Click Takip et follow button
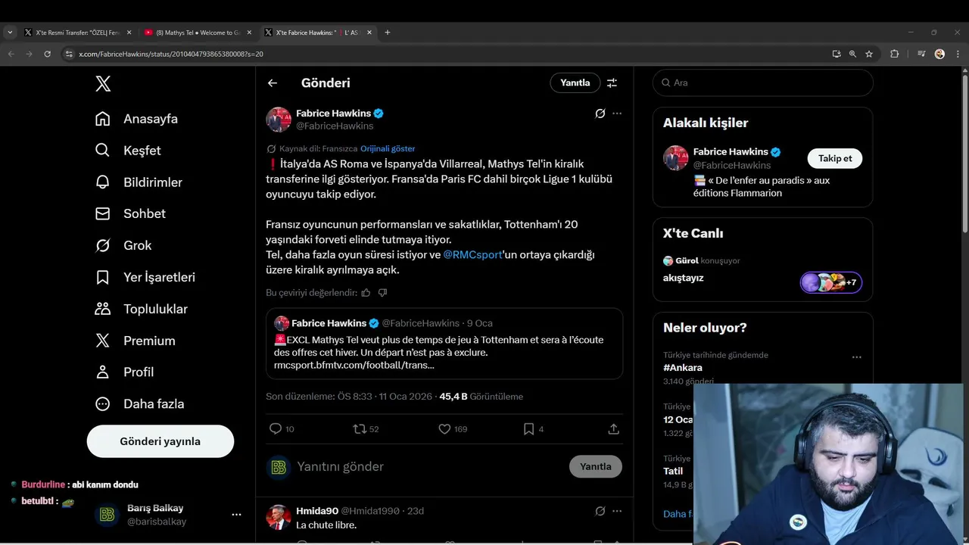 coord(835,158)
